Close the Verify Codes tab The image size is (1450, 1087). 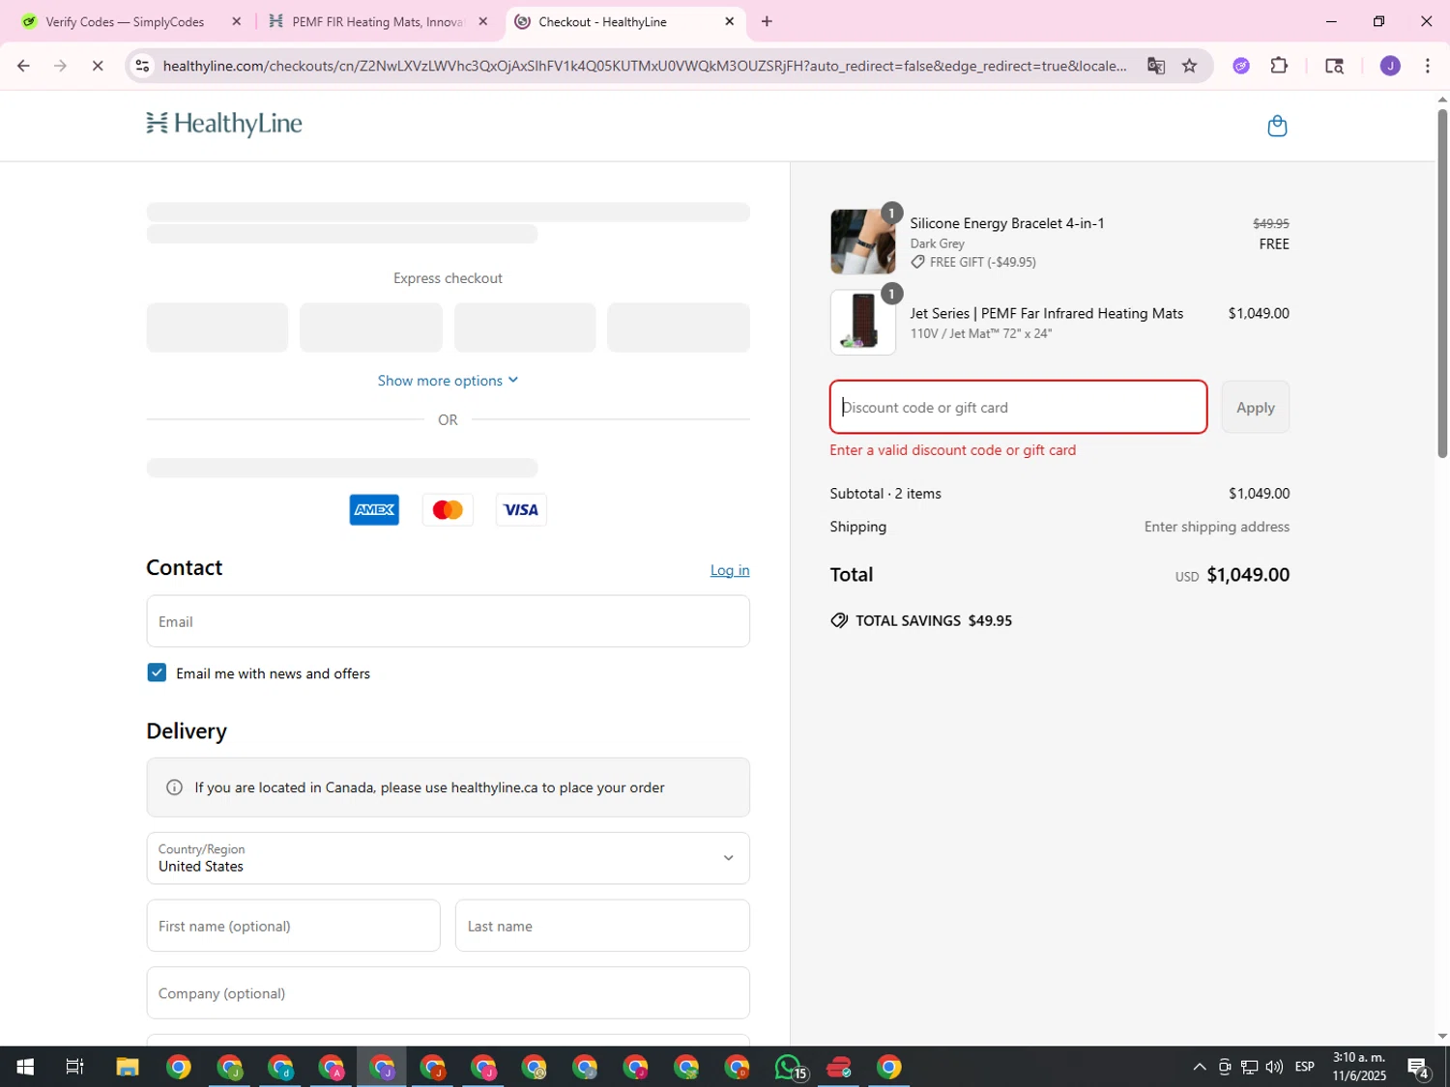(236, 21)
